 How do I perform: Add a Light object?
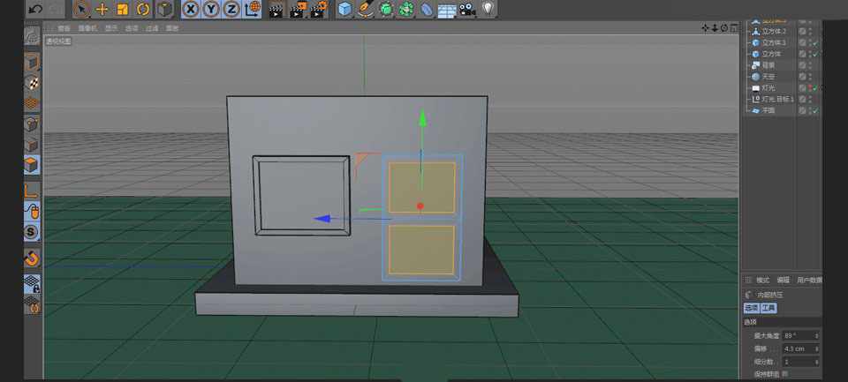click(x=488, y=10)
